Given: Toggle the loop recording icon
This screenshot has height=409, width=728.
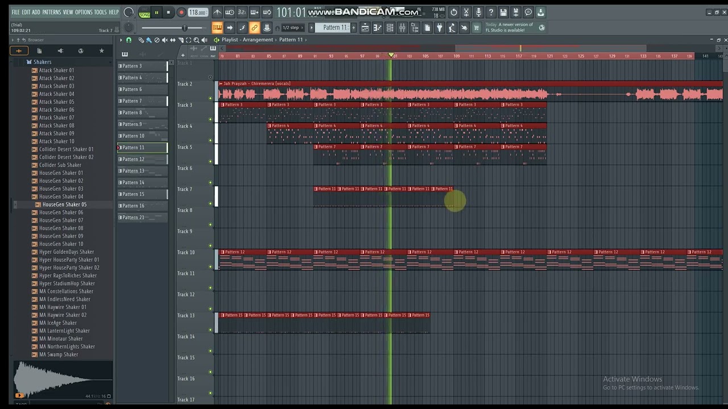Looking at the screenshot, I should tap(267, 12).
